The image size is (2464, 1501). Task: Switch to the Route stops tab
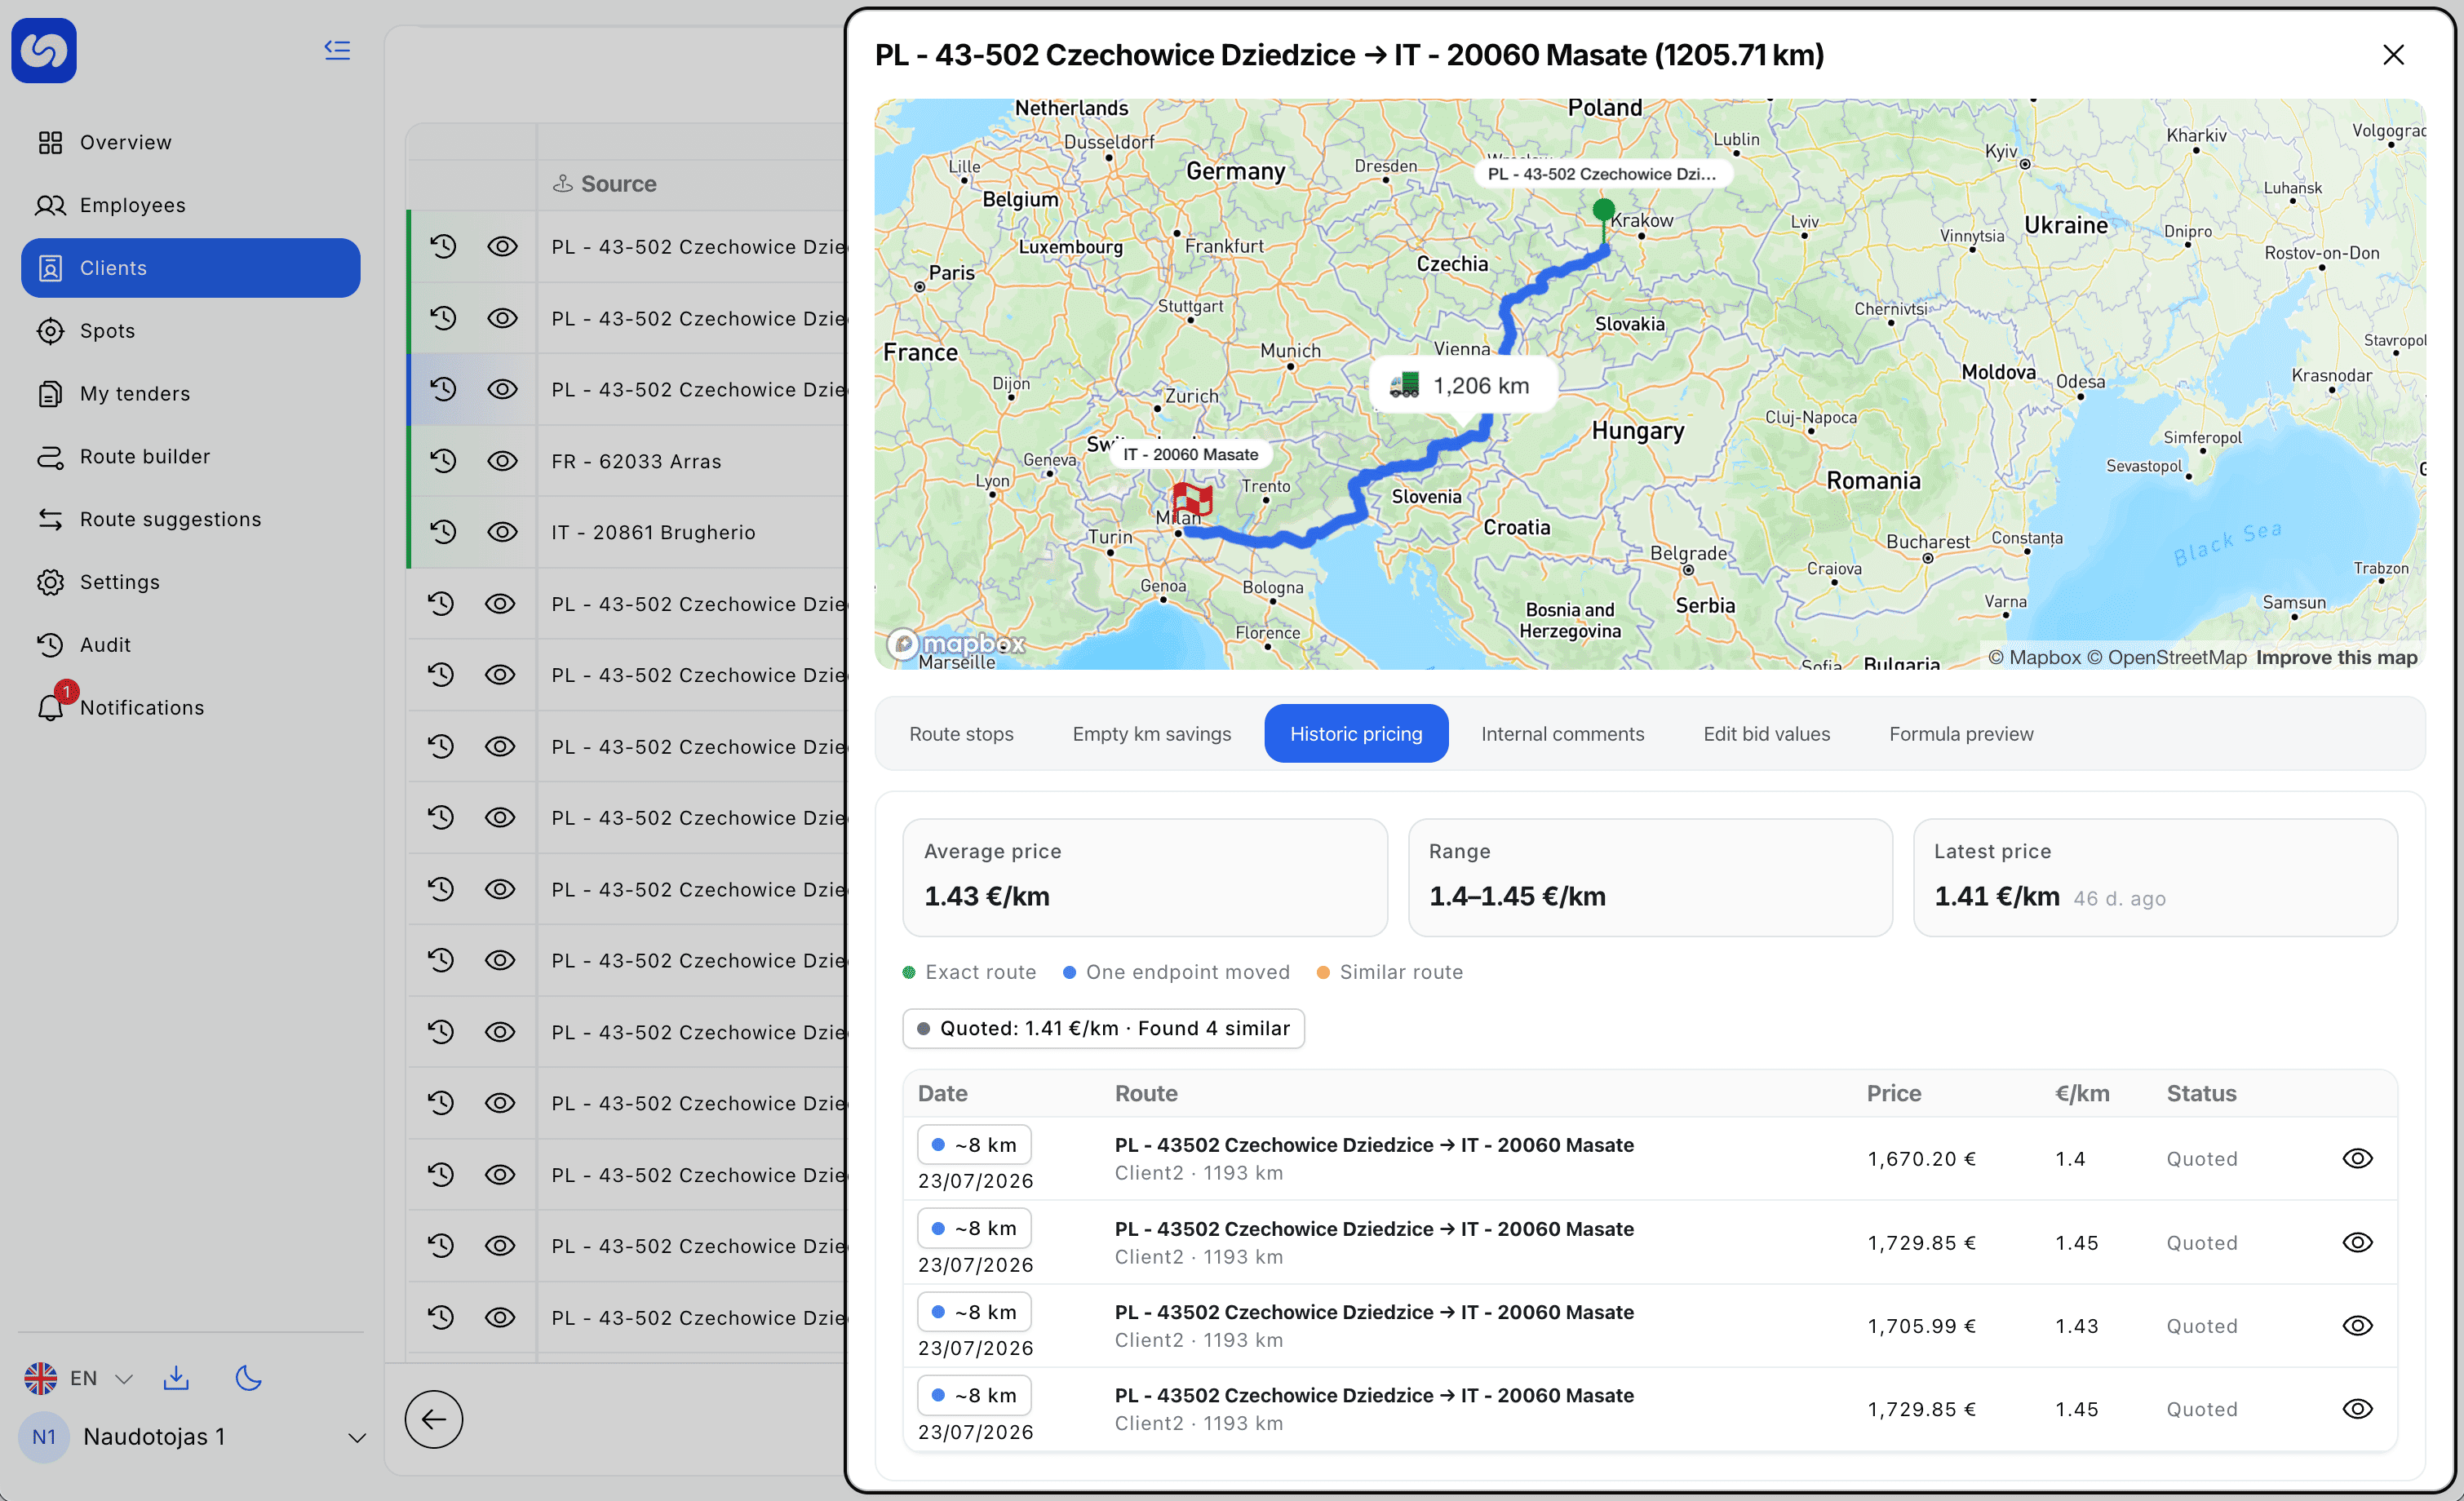point(961,734)
